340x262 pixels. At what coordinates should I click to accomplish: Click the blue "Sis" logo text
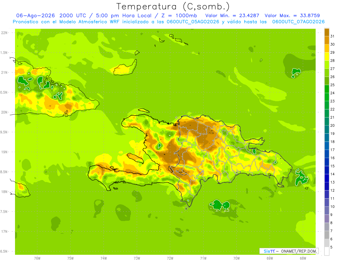coord(267,251)
